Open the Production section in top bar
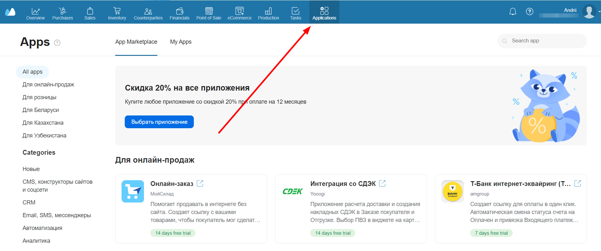The image size is (601, 251). 268,13
